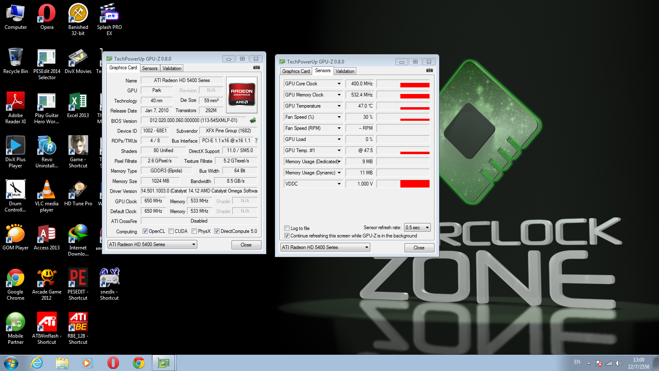Select Adobe Reader XI icon
659x371 pixels.
coord(16,108)
